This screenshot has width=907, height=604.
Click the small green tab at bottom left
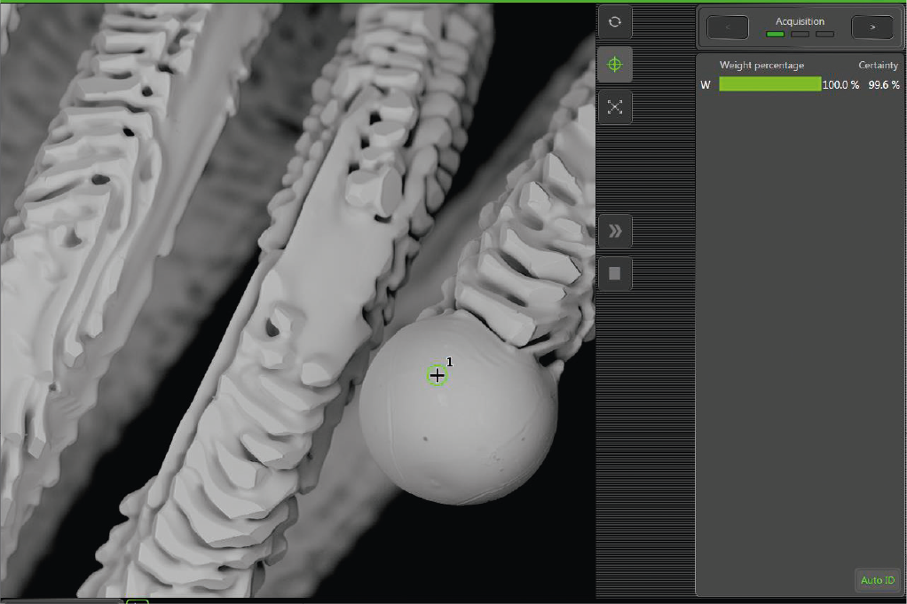tap(137, 601)
